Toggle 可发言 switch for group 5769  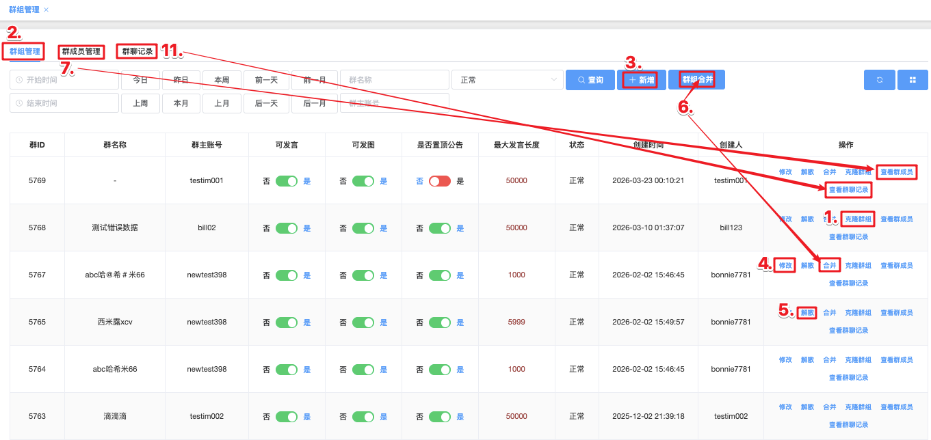(x=287, y=181)
